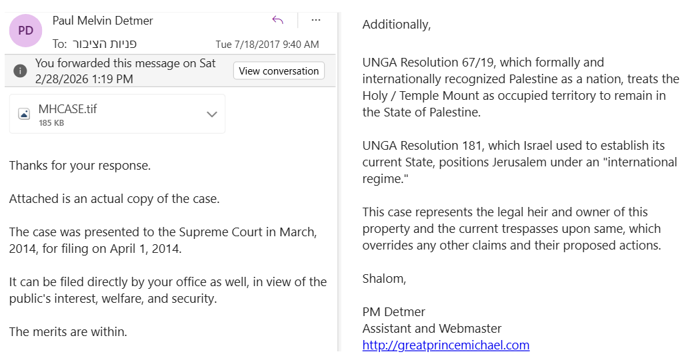Click the Reply arrow icon
686x364 pixels.
278,20
